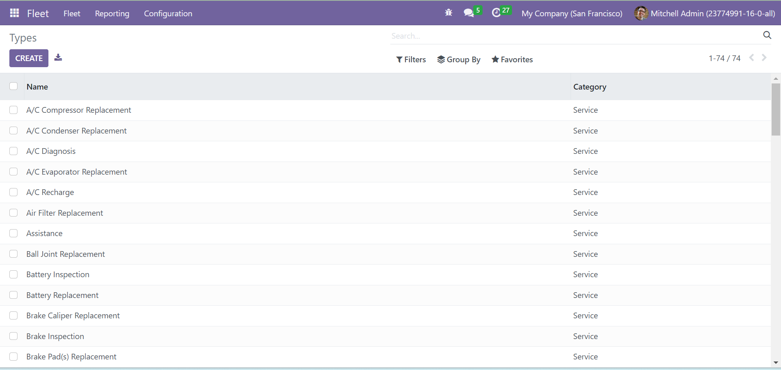
Task: Open the apps grid menu icon
Action: click(15, 13)
